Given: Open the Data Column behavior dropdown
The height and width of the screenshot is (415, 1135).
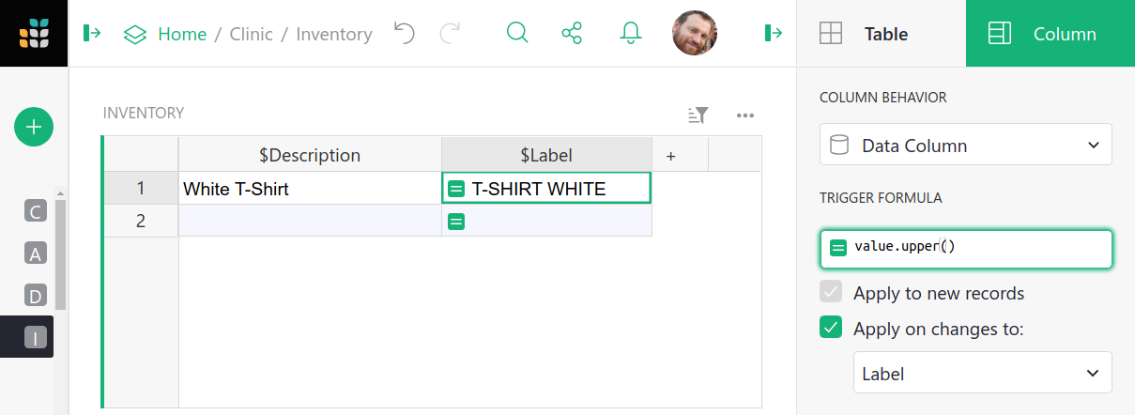Looking at the screenshot, I should pos(965,146).
